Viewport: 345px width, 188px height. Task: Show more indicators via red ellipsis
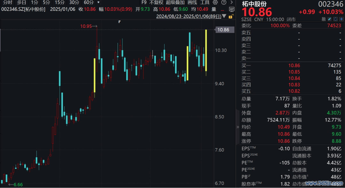[222, 10]
